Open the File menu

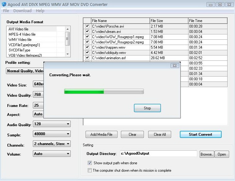coord(6,11)
